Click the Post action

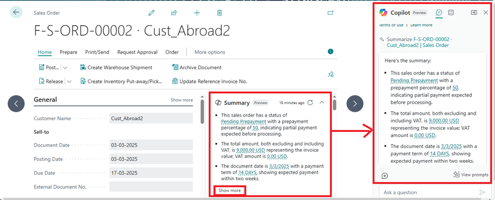click(x=49, y=67)
